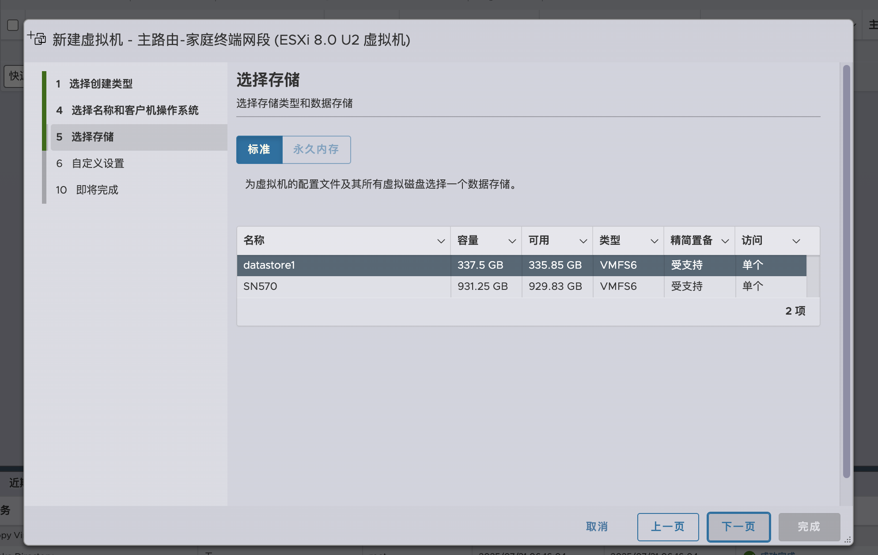Click the 可用 column header label
878x555 pixels.
(x=539, y=240)
